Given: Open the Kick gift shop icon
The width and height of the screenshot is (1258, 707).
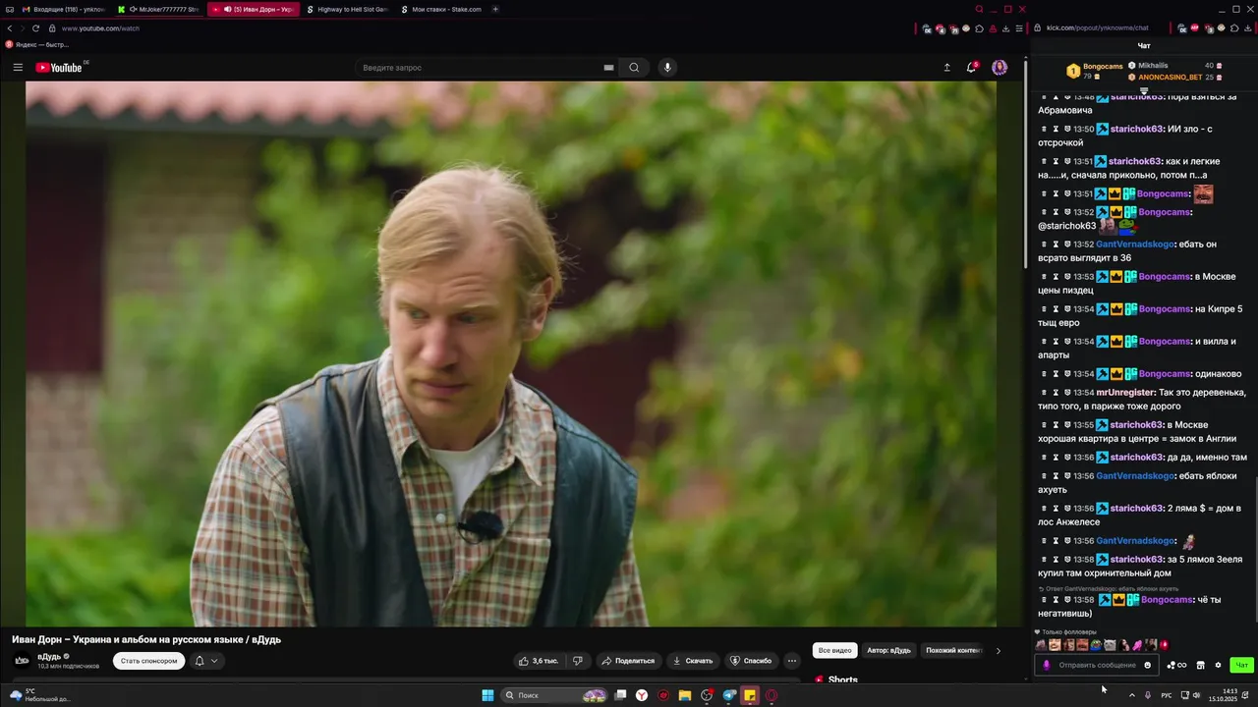Looking at the screenshot, I should click(1200, 665).
